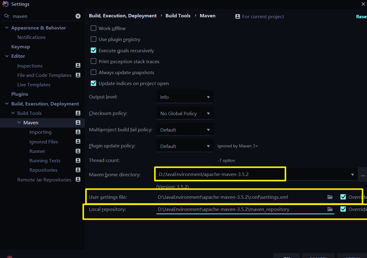Collapse the Build Tools node

tap(13, 113)
